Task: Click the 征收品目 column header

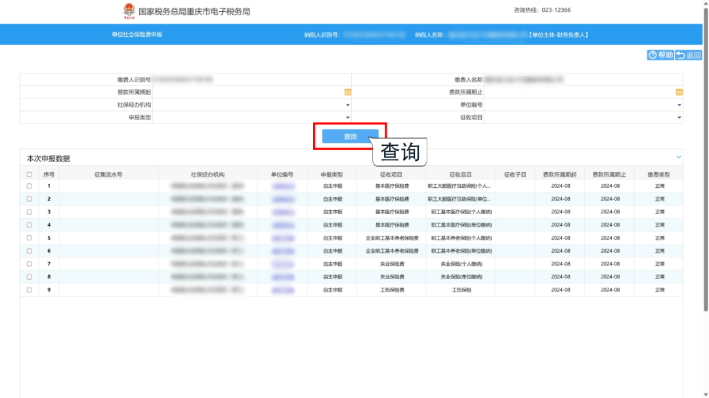Action: click(460, 175)
